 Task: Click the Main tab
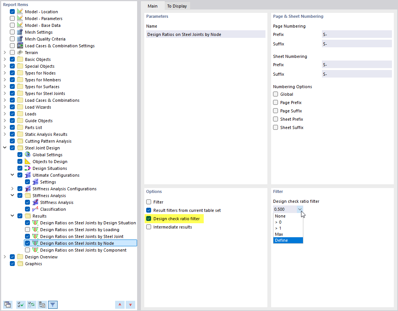(x=153, y=6)
